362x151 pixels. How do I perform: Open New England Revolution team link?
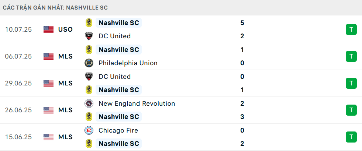[x=137, y=103]
